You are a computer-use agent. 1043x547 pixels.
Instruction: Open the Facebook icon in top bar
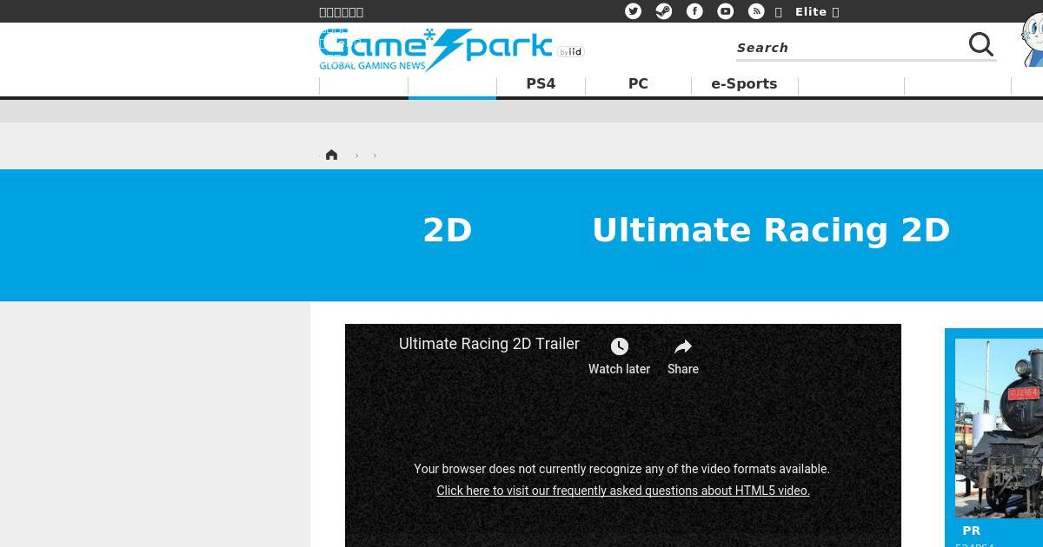[x=694, y=11]
